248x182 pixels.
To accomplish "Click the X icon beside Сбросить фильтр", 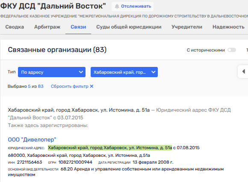I will [92, 86].
